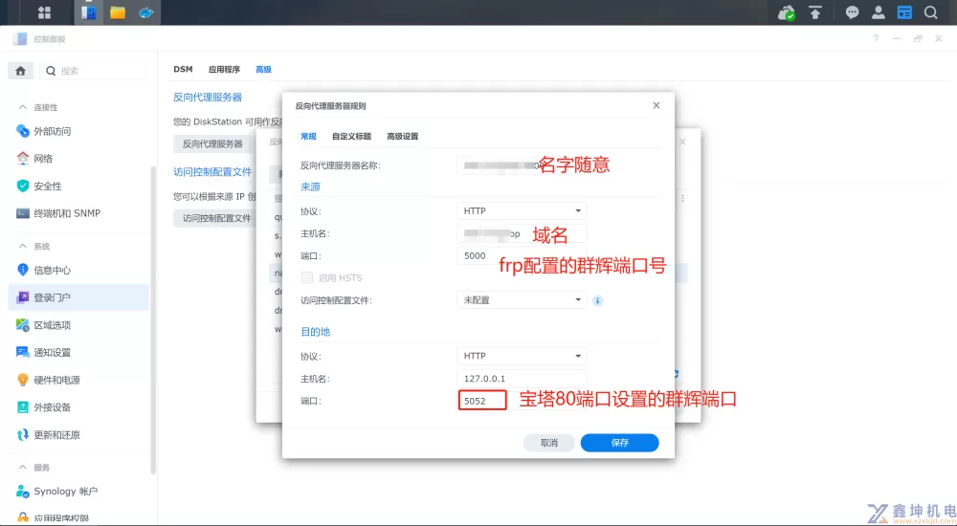The height and width of the screenshot is (526, 957).
Task: Select Control Panel icon in taskbar
Action: 88,12
